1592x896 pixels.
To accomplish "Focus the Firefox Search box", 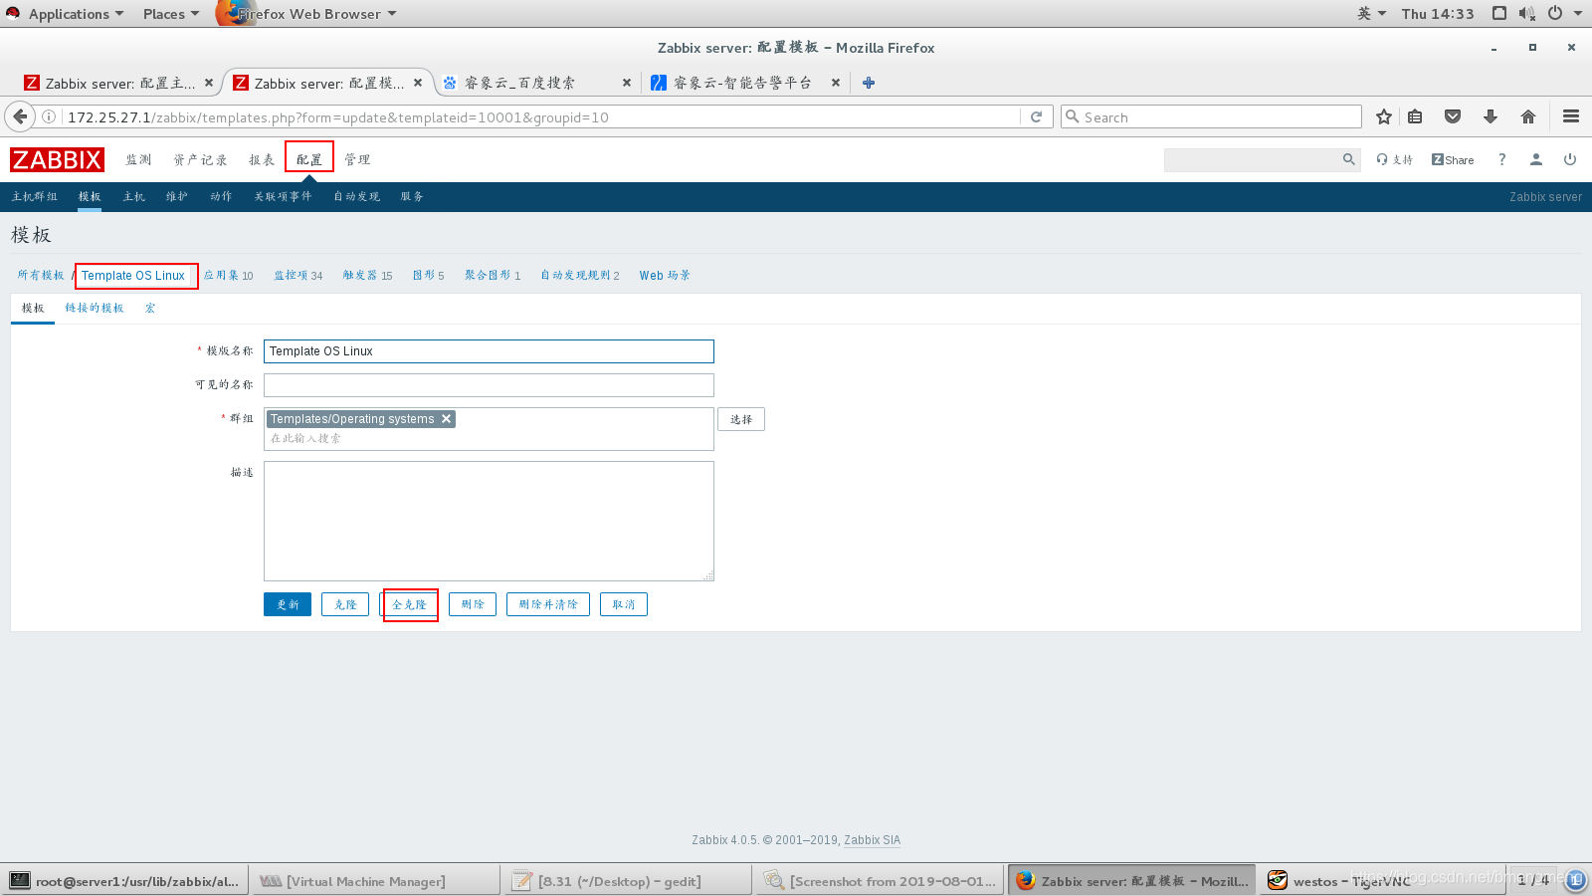I will click(x=1211, y=116).
